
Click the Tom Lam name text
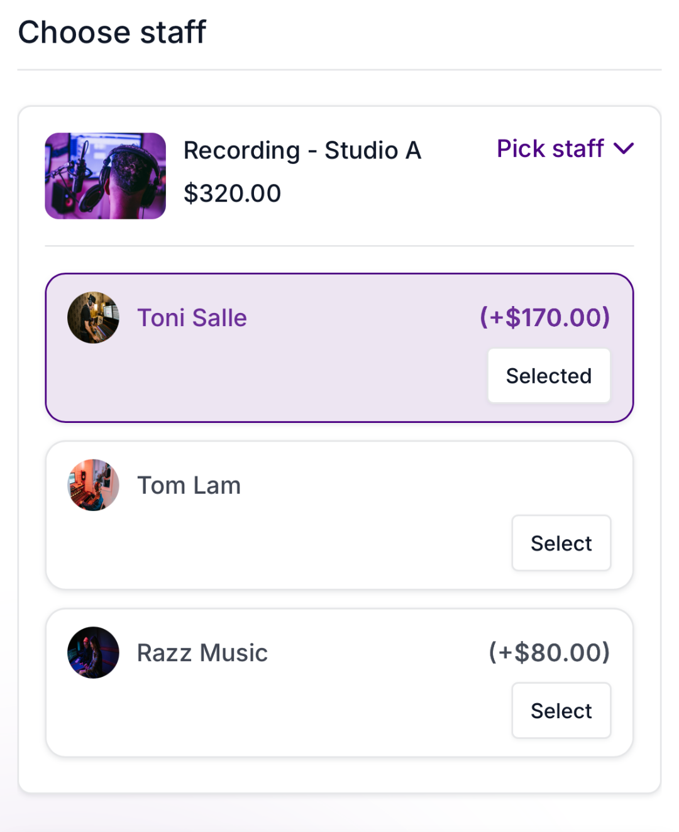[189, 486]
